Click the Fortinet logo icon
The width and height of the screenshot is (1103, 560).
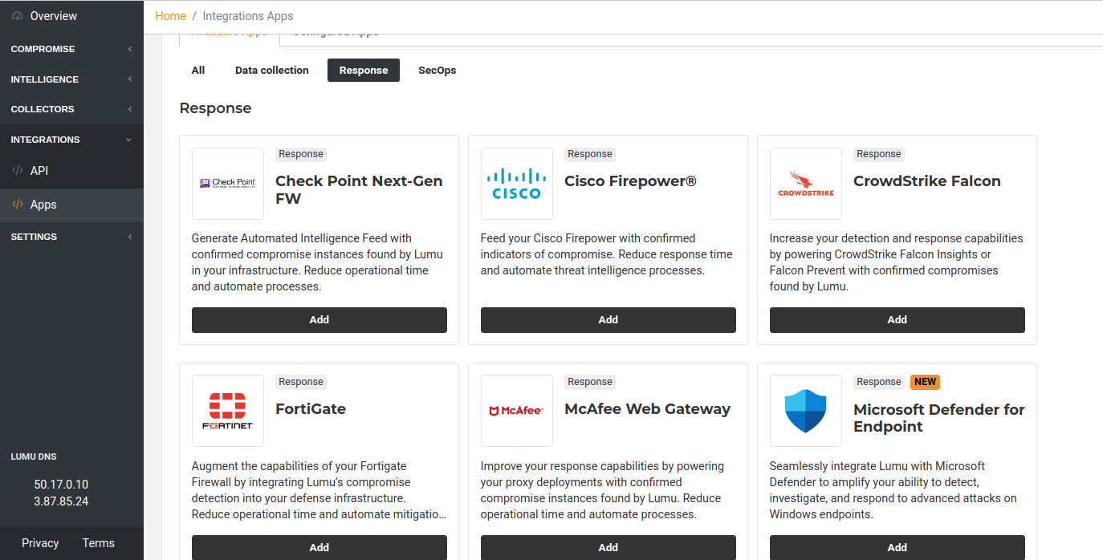(x=228, y=410)
